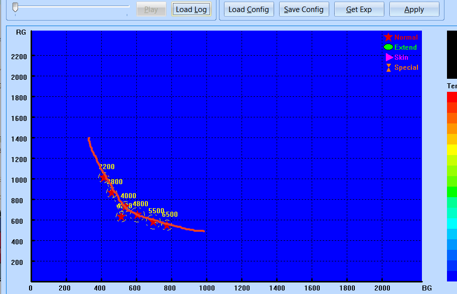
Task: Select the star marker labeled 4800
Action: point(138,215)
